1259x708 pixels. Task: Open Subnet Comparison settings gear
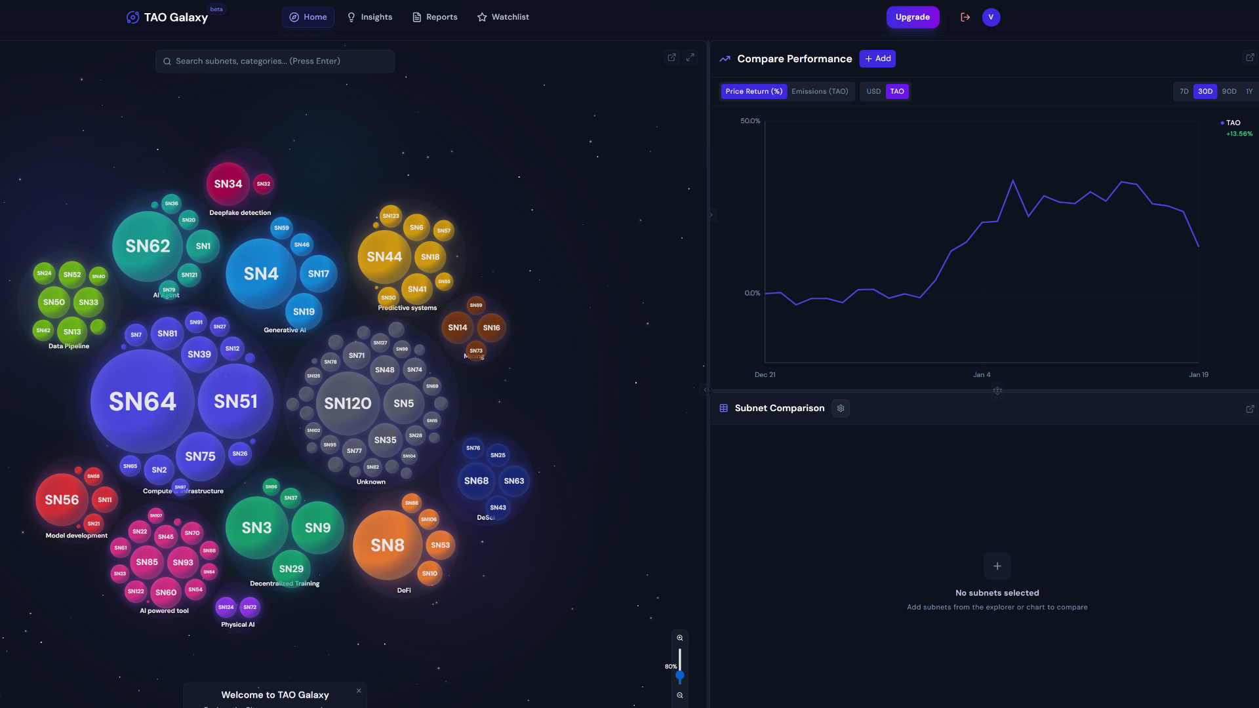(x=841, y=408)
